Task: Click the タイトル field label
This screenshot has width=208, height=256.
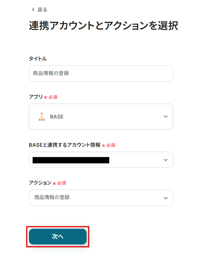Action: [38, 59]
